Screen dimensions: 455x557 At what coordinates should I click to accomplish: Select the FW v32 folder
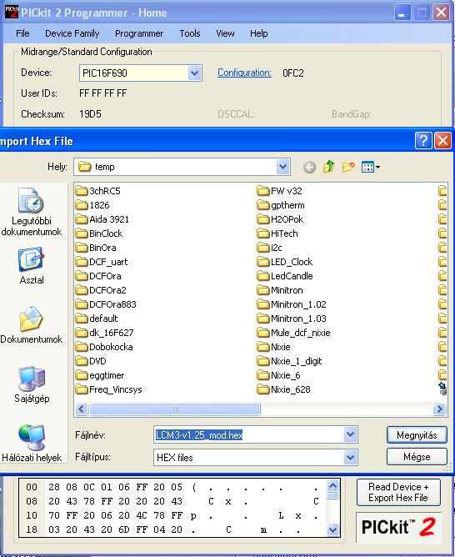click(x=279, y=191)
